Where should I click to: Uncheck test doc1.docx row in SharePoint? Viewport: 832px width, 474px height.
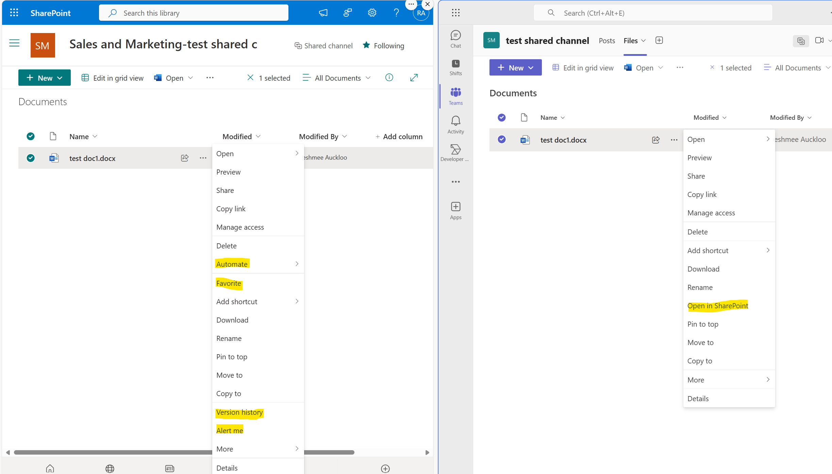(x=31, y=158)
